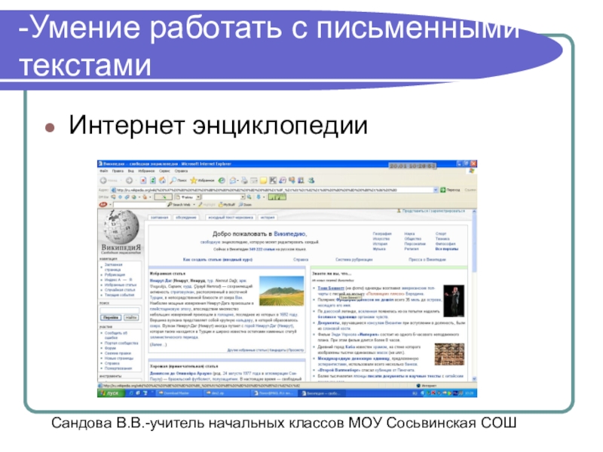This screenshot has height=452, width=603.
Task: Open the Случайная статья sidebar link
Action: coord(120,290)
